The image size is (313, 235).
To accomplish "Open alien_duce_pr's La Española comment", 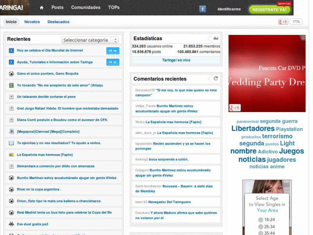I will (x=185, y=133).
